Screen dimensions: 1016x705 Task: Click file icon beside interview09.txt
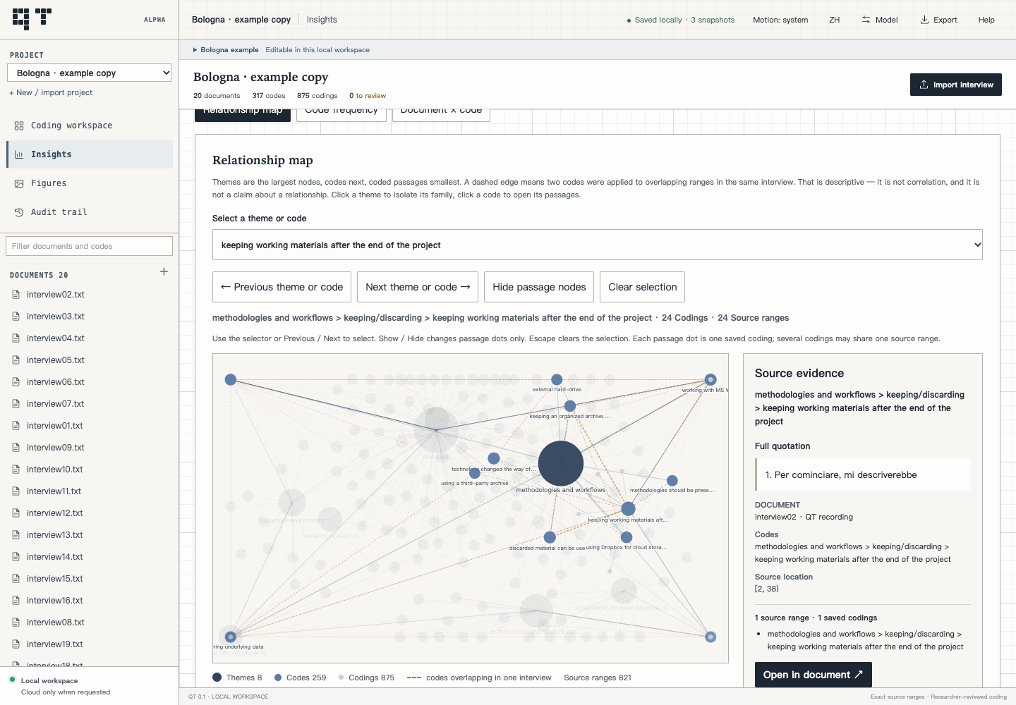pyautogui.click(x=16, y=448)
